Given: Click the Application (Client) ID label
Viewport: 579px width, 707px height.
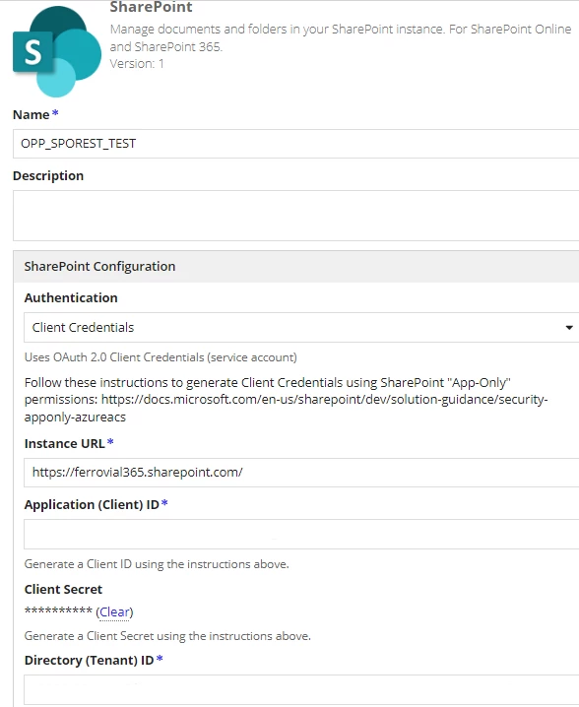Looking at the screenshot, I should point(92,504).
